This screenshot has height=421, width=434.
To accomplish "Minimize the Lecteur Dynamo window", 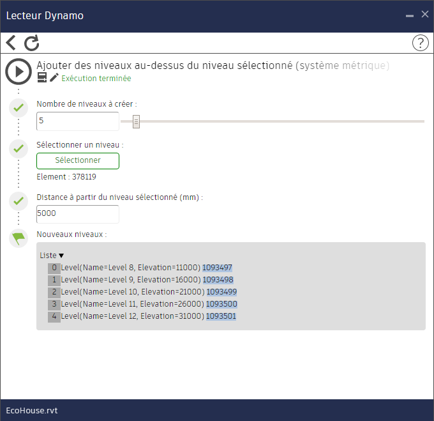I will coord(410,16).
